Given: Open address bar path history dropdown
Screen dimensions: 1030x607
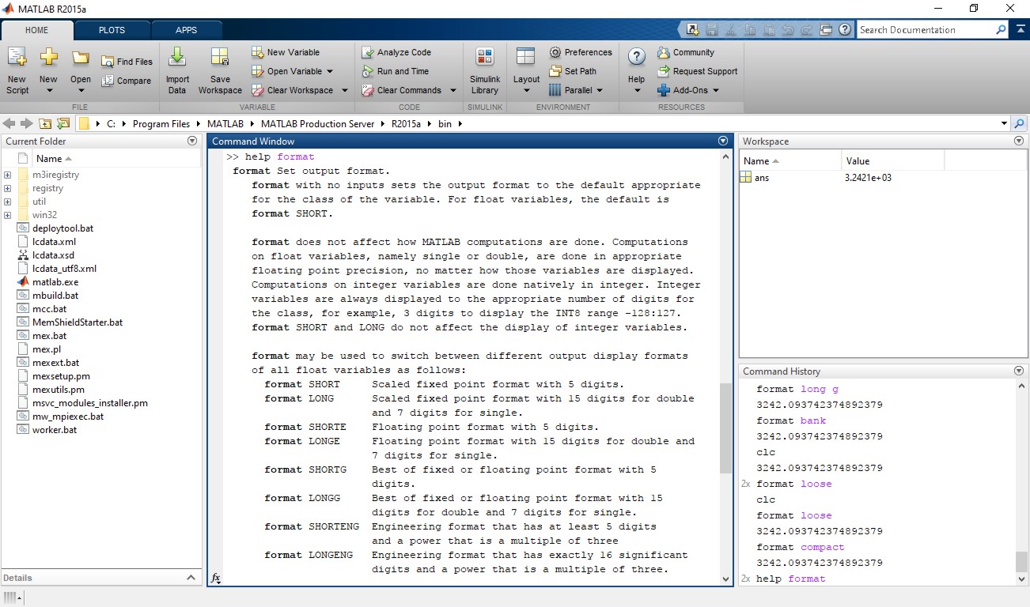Looking at the screenshot, I should [x=1004, y=123].
